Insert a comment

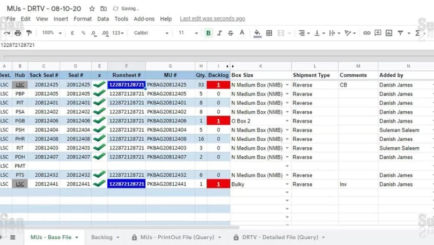(x=378, y=33)
